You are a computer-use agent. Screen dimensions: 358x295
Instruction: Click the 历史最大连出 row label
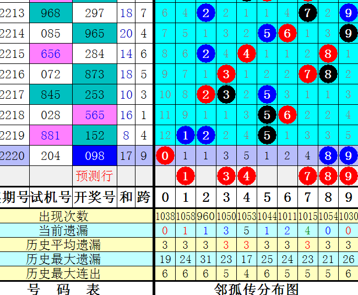click(63, 273)
